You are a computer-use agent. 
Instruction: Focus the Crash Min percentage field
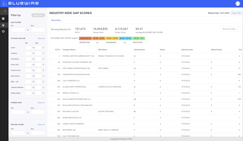click(28, 47)
